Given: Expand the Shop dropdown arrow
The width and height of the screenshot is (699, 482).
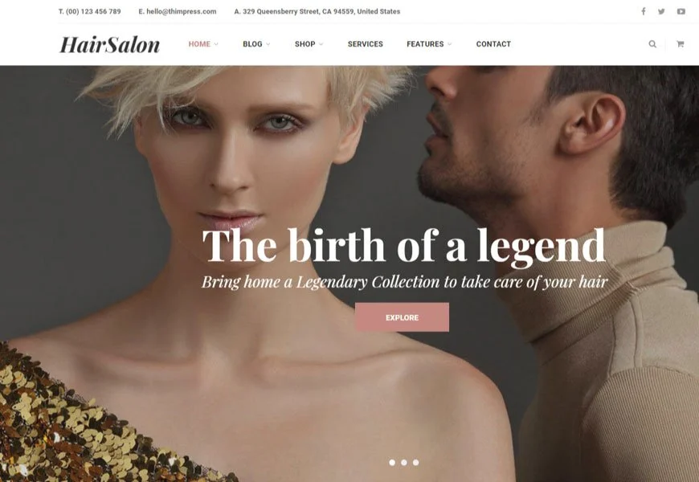Looking at the screenshot, I should (321, 44).
